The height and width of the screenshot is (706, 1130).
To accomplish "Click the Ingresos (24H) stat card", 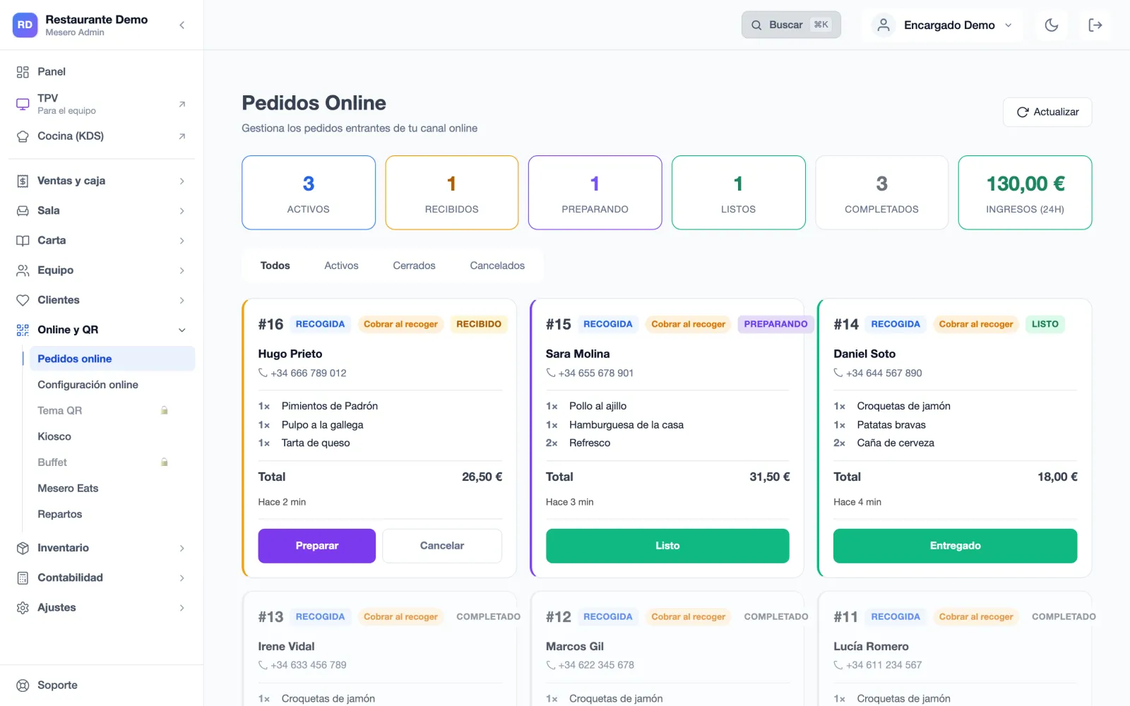I will [1025, 193].
